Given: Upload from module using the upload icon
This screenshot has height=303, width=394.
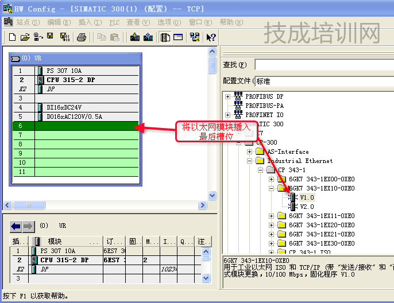Looking at the screenshot, I should click(x=148, y=37).
